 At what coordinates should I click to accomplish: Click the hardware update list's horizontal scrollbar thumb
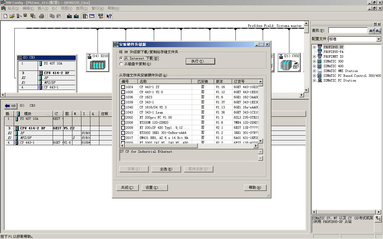tap(161, 146)
